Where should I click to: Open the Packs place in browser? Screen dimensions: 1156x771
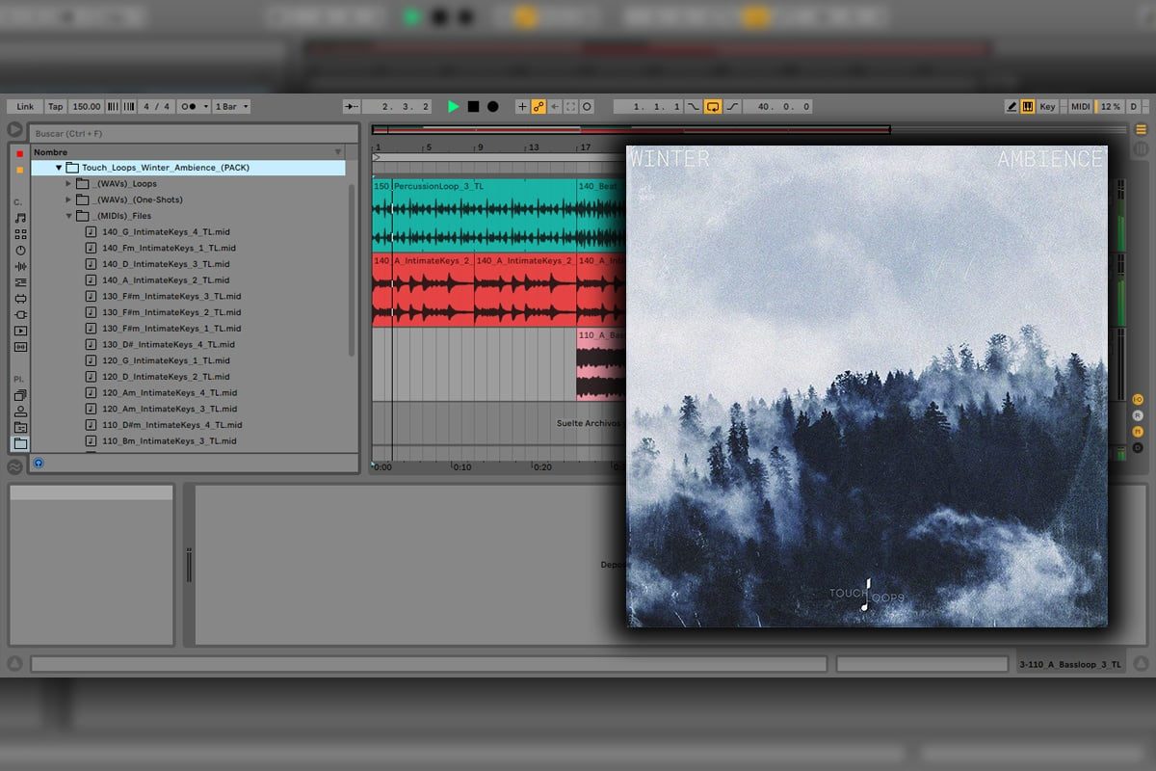click(x=20, y=395)
